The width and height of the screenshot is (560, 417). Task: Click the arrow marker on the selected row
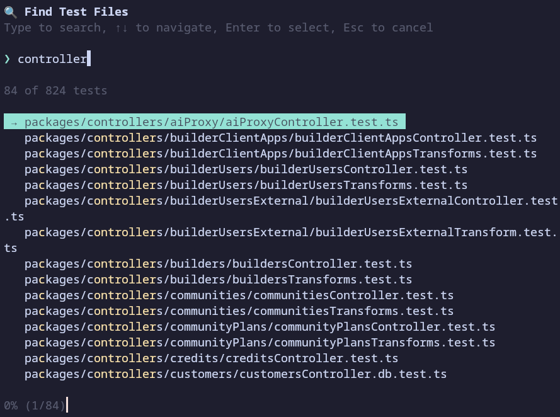pyautogui.click(x=14, y=122)
